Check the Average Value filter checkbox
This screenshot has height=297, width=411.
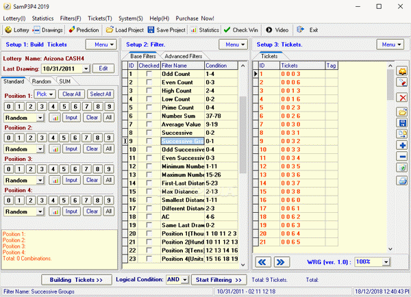(x=149, y=124)
